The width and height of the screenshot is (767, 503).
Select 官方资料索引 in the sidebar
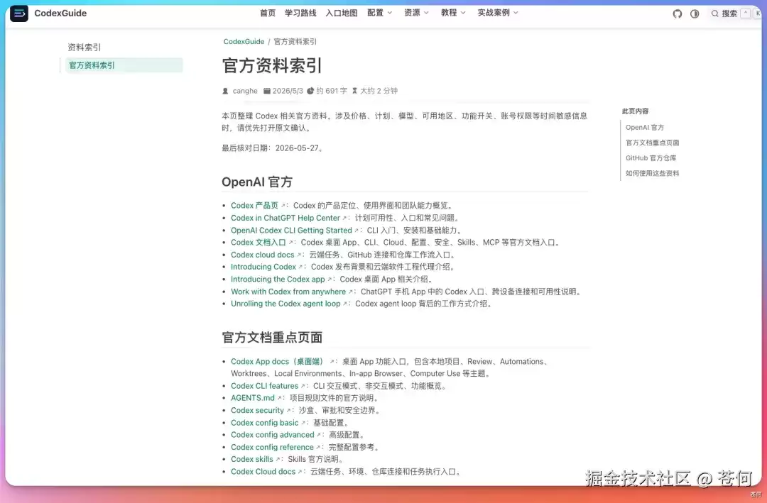tap(124, 65)
